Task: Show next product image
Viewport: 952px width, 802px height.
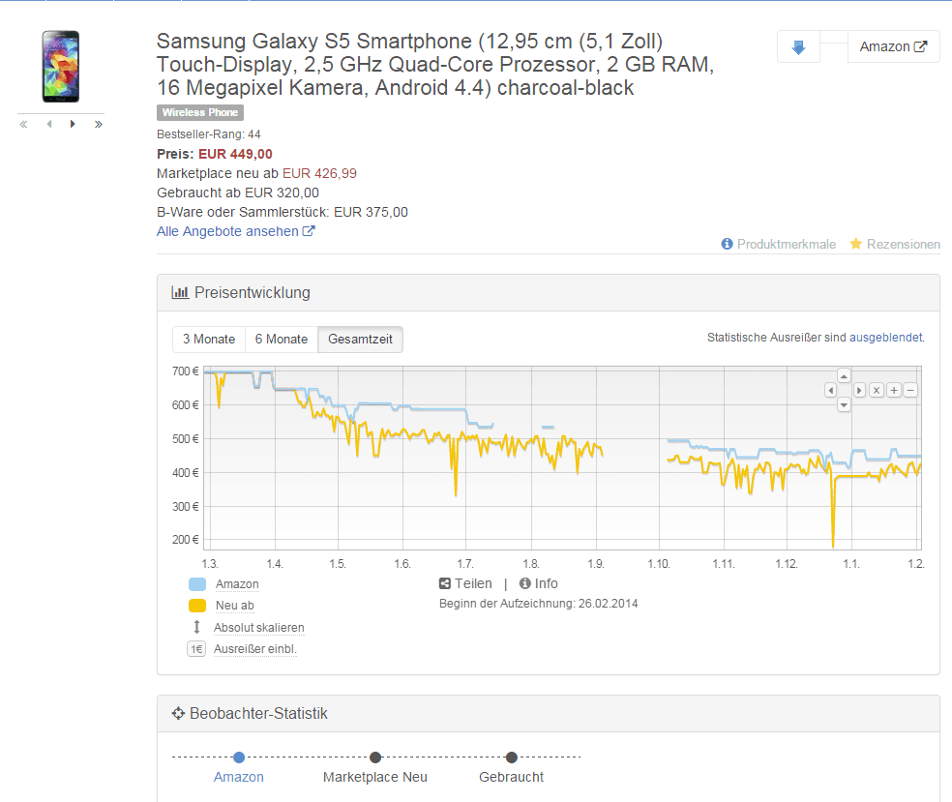Action: [x=73, y=125]
